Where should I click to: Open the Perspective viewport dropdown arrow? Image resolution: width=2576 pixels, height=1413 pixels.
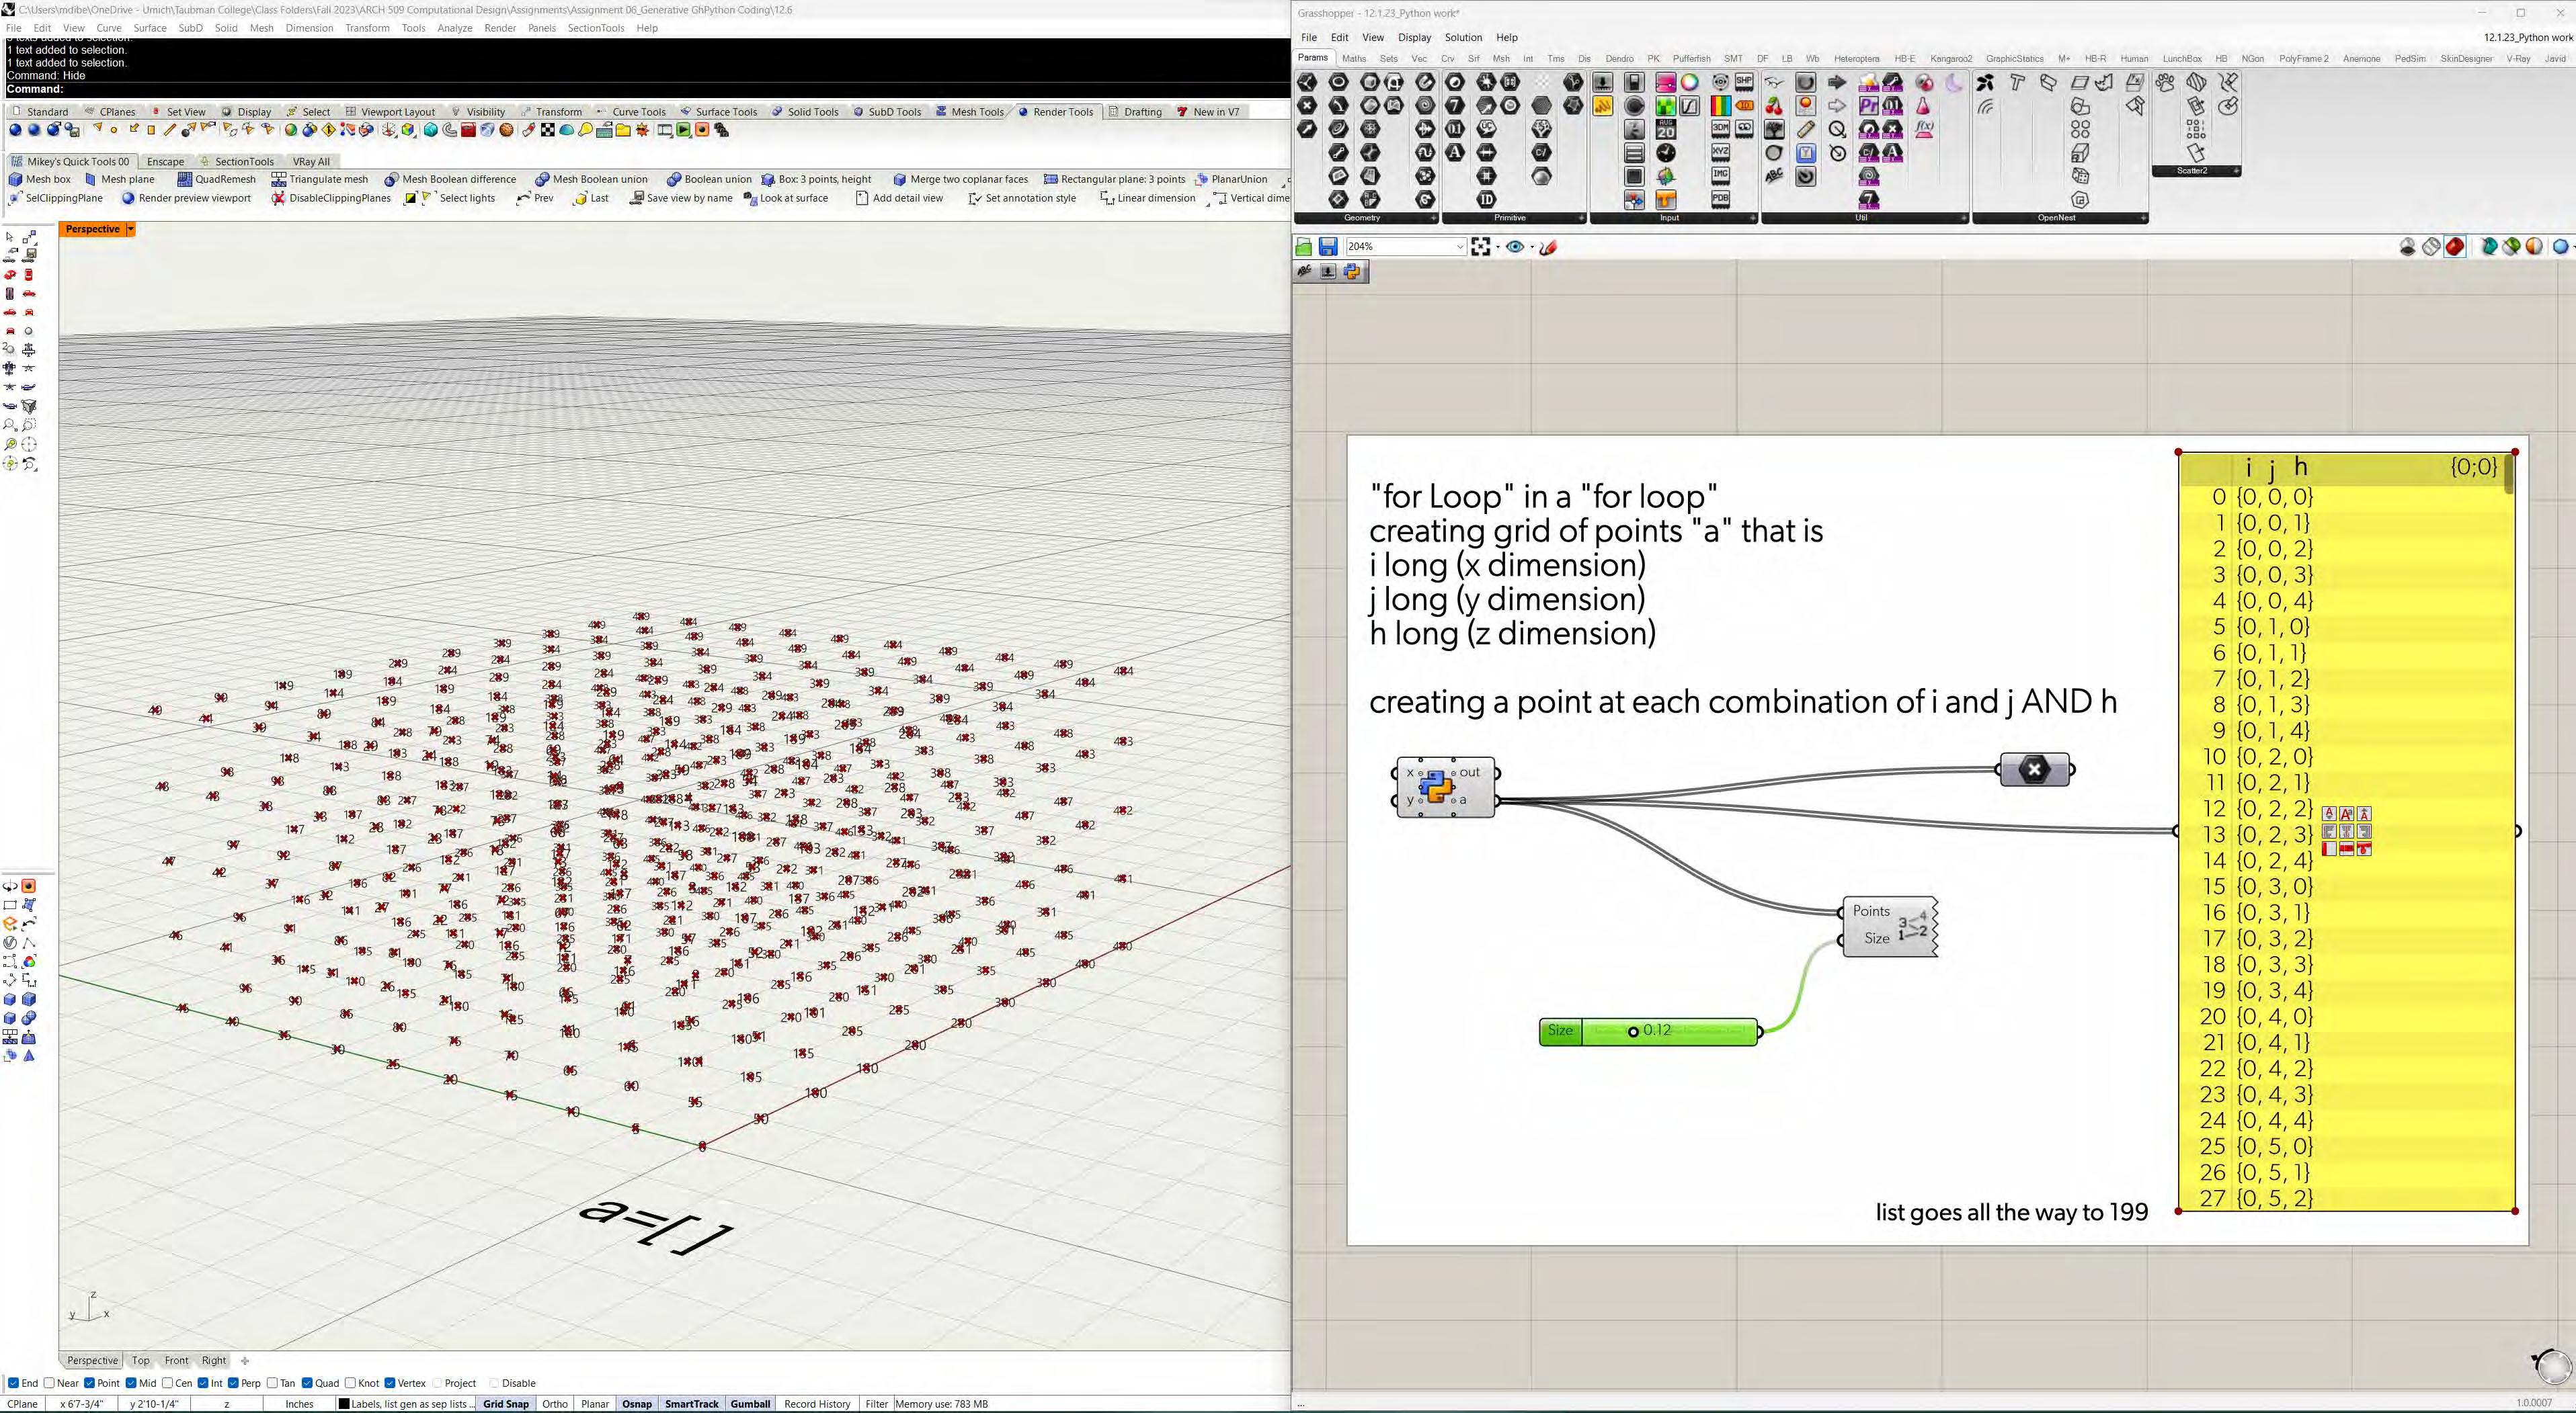tap(130, 229)
